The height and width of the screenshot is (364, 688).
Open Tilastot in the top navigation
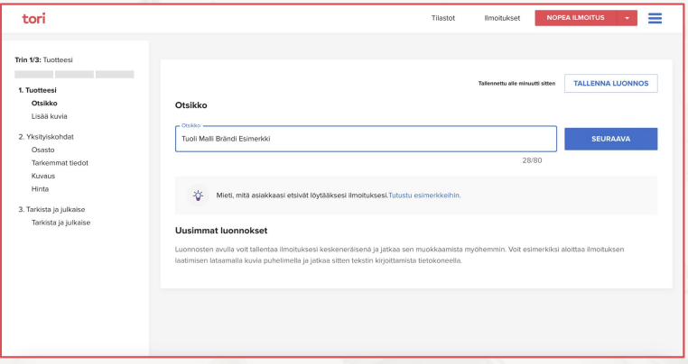point(442,18)
